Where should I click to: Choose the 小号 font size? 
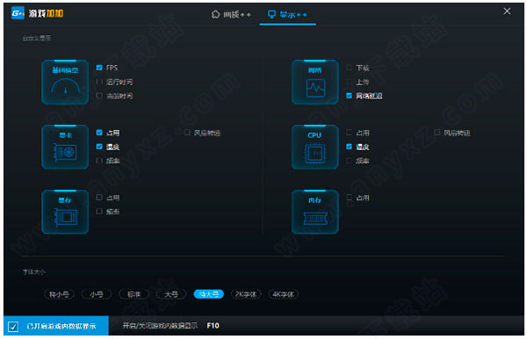(97, 294)
